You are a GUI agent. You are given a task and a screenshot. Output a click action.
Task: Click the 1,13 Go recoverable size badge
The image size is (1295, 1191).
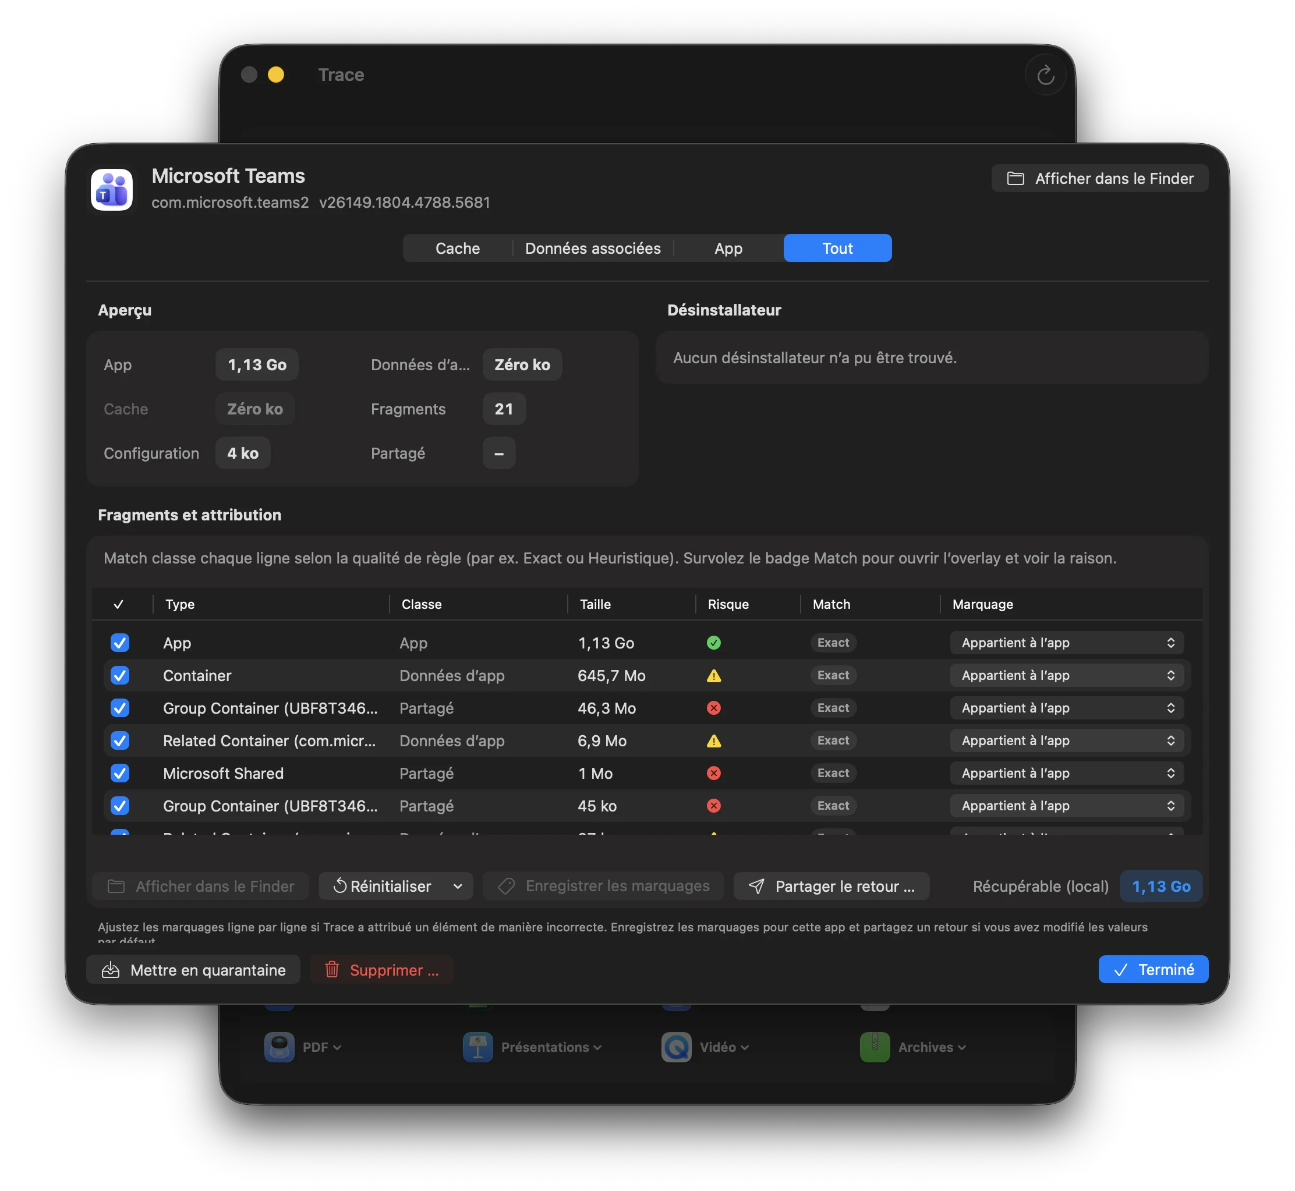1161,886
